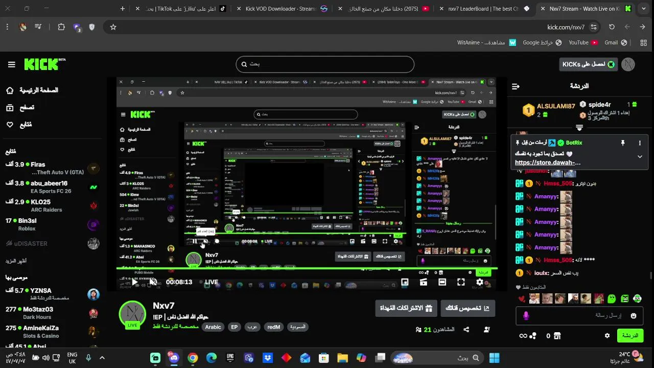654x368 pixels.
Task: Switch to nxv7 LeaderBoard tab
Action: pos(485,9)
